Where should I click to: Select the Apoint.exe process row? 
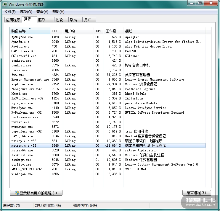108,46
